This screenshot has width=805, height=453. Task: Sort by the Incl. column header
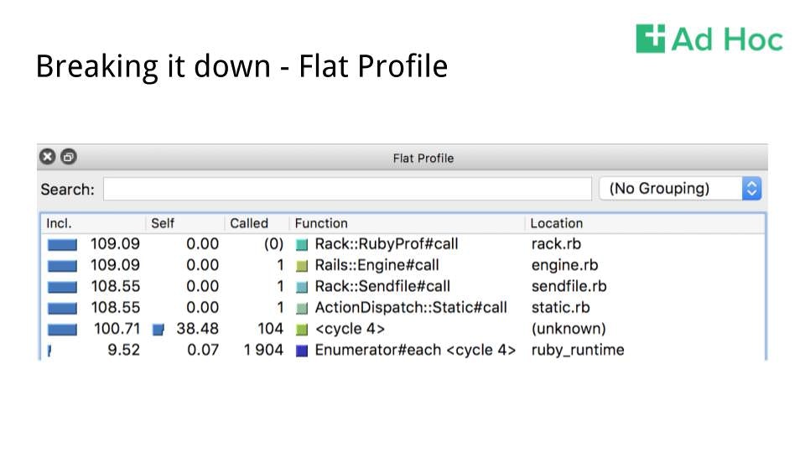tap(93, 223)
